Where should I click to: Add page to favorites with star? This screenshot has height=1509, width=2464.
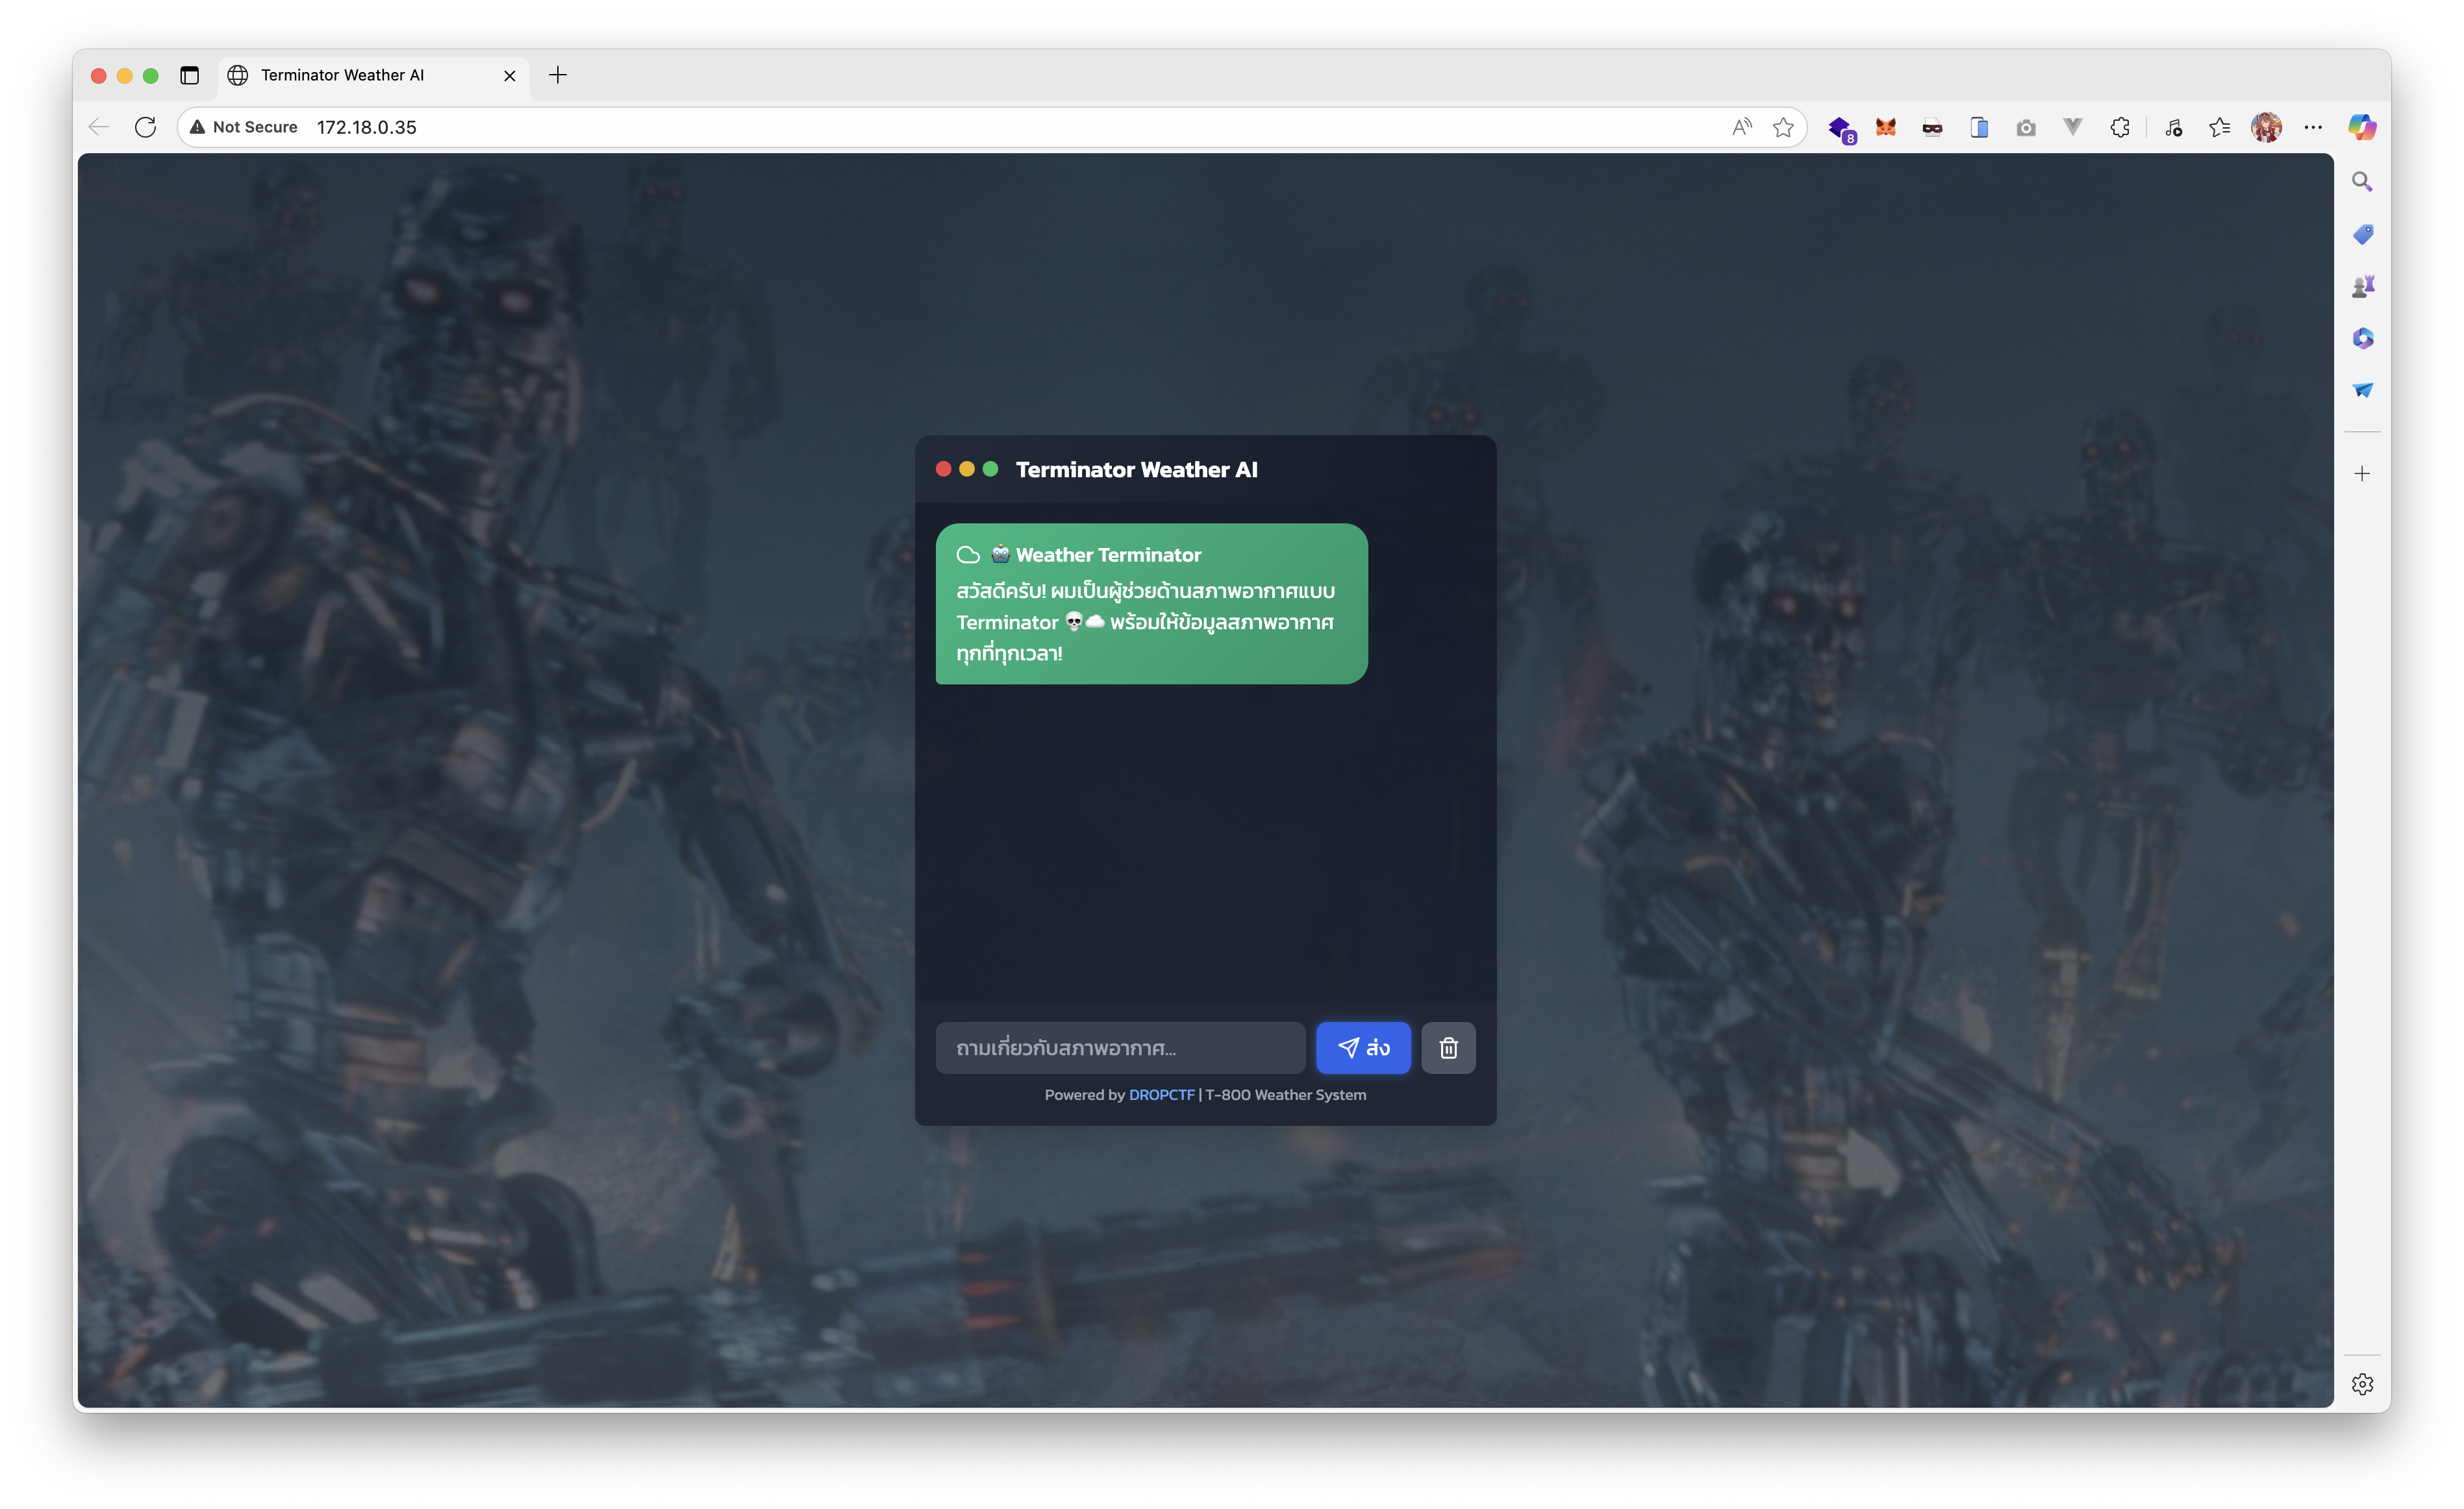click(1782, 127)
